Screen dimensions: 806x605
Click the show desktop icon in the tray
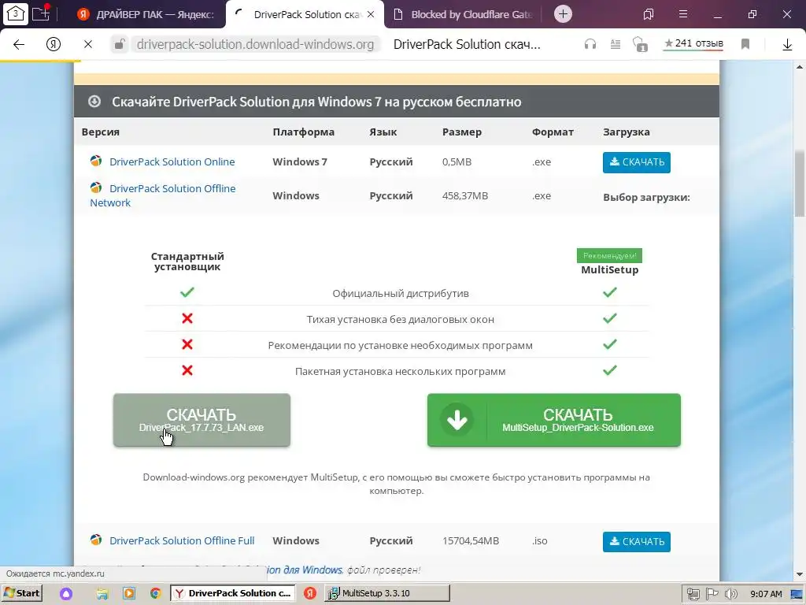tap(797, 594)
